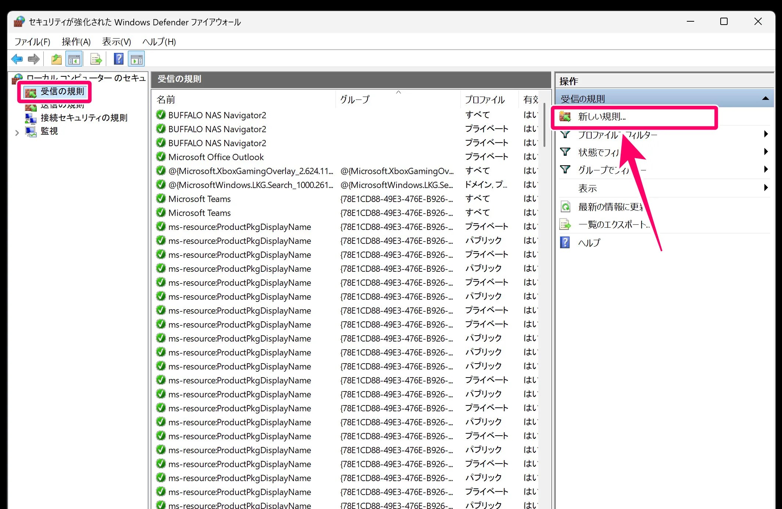Click the forward arrow toolbar icon
782x509 pixels.
[x=34, y=59]
